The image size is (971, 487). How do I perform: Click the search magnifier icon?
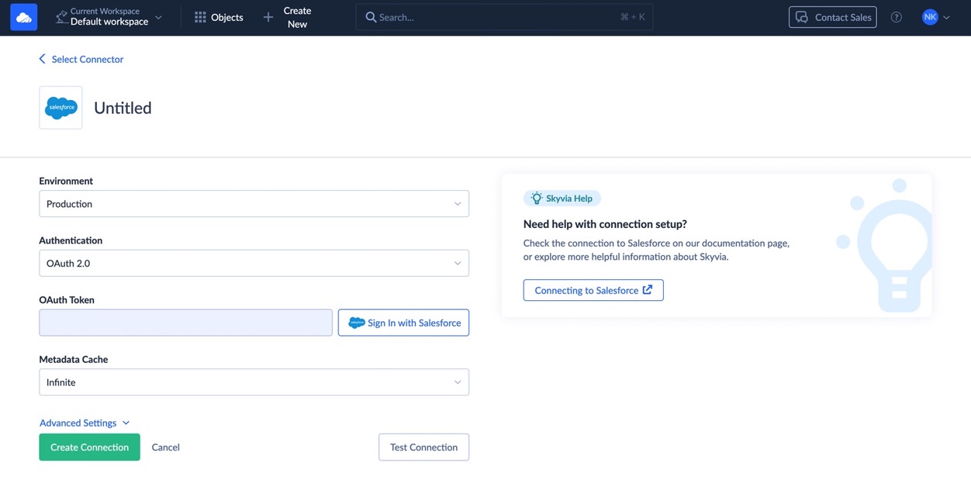coord(371,16)
